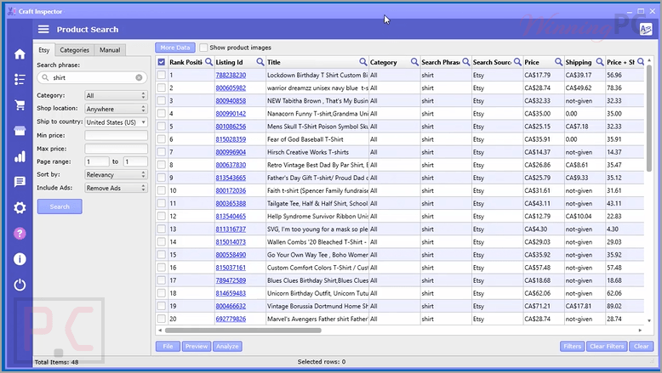Open the chat message sidebar icon

[20, 182]
